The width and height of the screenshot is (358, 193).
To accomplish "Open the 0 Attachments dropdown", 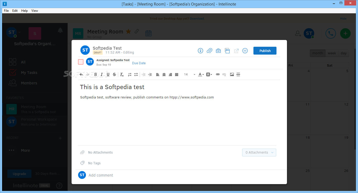I will coord(259,153).
